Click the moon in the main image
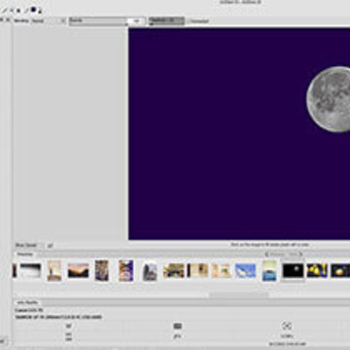350x350 pixels. point(329,99)
